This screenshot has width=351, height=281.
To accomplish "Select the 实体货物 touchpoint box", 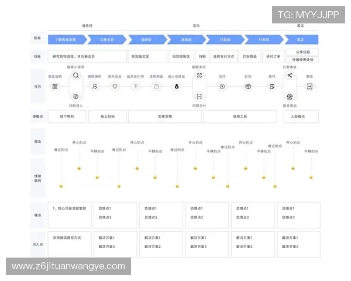I will (165, 116).
